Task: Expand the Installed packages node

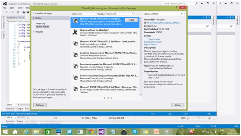Action: pos(33,13)
